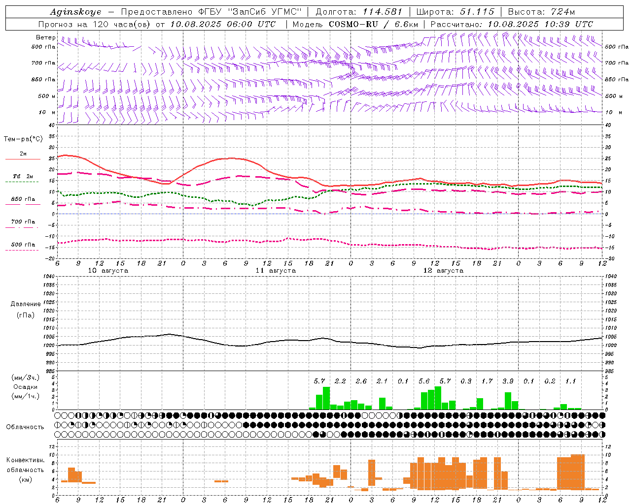Click the Ветер panel label
Image resolution: width=631 pixels, height=504 pixels.
[46, 37]
